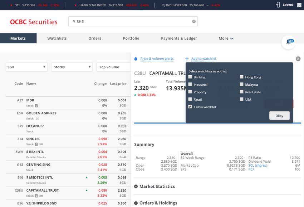This screenshot has width=304, height=207.
Task: Click Add to watchlist link
Action: pyautogui.click(x=204, y=59)
